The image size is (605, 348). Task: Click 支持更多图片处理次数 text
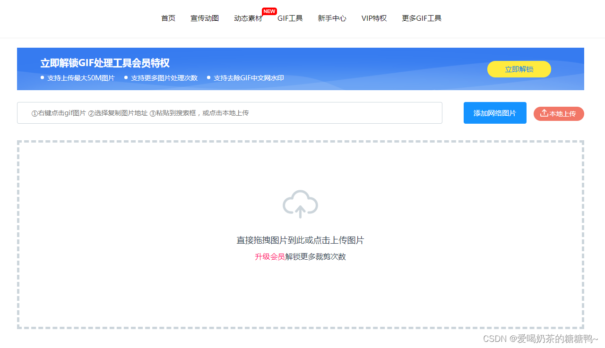click(164, 78)
